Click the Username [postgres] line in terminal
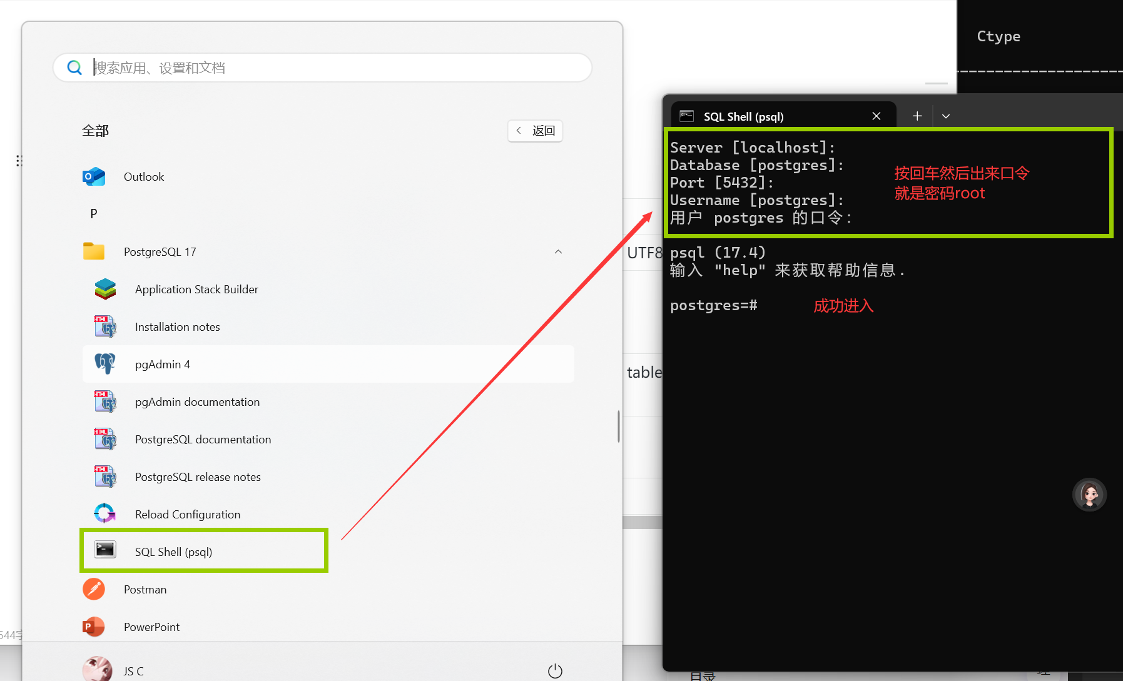The height and width of the screenshot is (681, 1123). (x=757, y=200)
